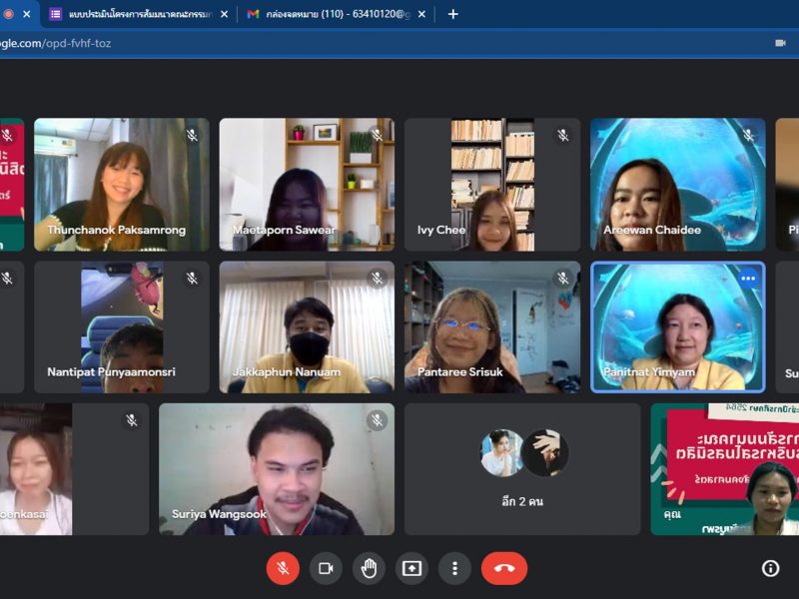Click muted mic icon on Ivy Chee tile

[x=562, y=135]
